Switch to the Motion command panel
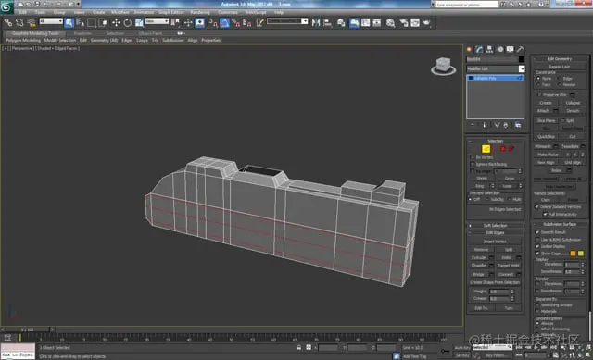593x360 pixels. coord(500,49)
